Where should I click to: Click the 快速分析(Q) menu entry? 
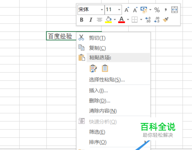coord(113,122)
